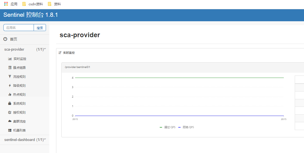Expand the sentinel-dashboard app chevron
This screenshot has width=304, height=153.
[45, 139]
